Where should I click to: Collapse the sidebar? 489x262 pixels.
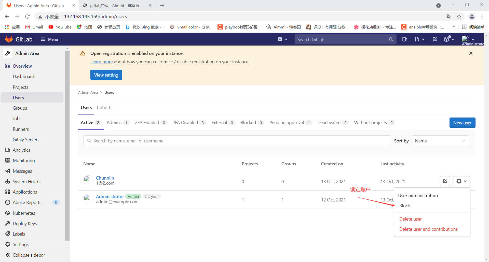[x=25, y=255]
